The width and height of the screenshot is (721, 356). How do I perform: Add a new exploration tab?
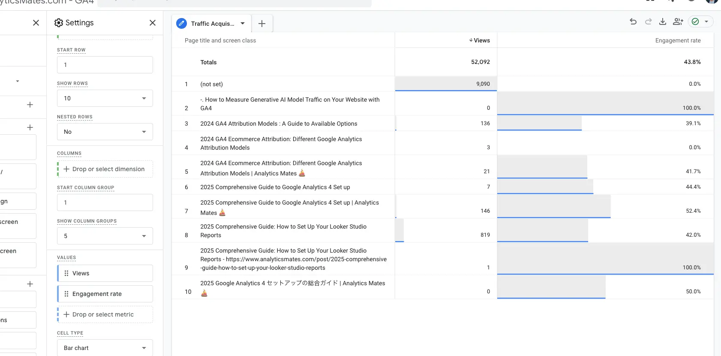pos(262,24)
